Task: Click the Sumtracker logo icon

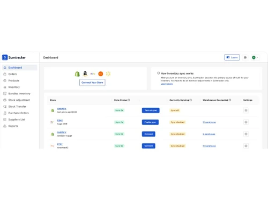Action: click(5, 57)
